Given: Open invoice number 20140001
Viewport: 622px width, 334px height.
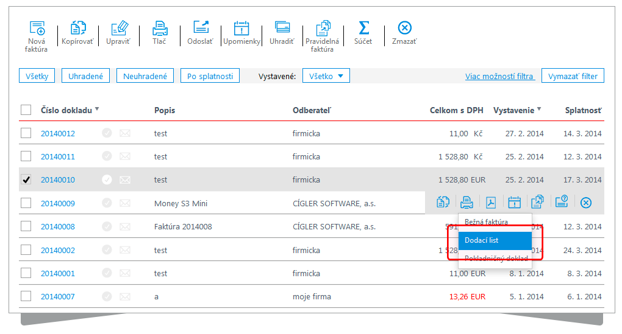Looking at the screenshot, I should click(x=58, y=273).
